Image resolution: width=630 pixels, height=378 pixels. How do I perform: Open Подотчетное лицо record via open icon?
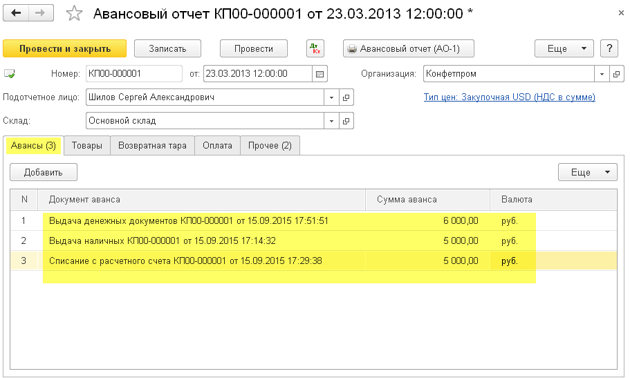[347, 97]
